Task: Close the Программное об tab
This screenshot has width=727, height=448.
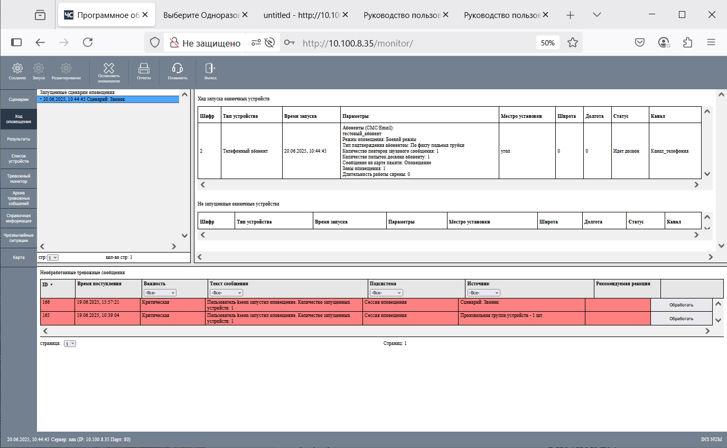Action: pyautogui.click(x=145, y=15)
